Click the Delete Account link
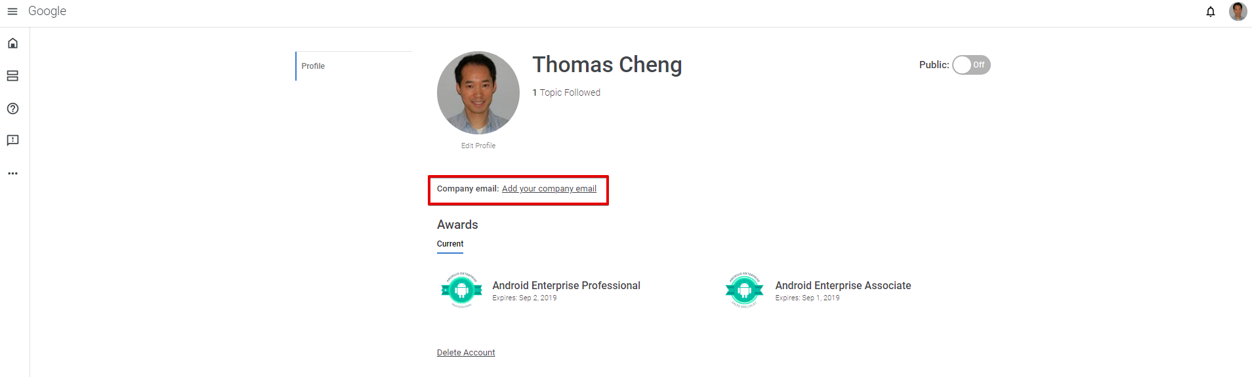1252x377 pixels. pyautogui.click(x=466, y=353)
